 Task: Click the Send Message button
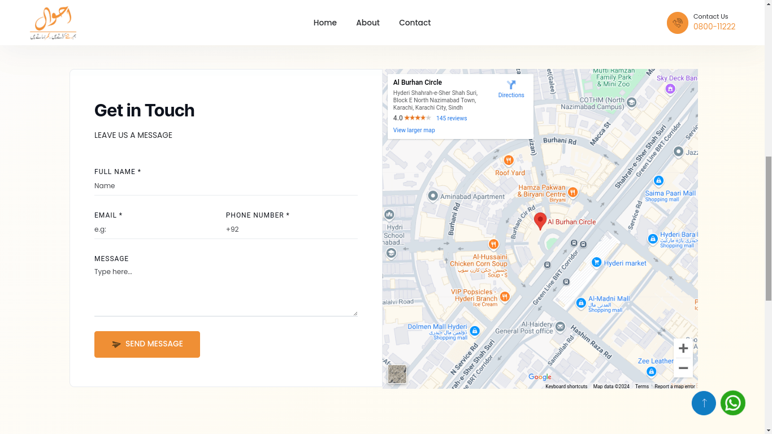coord(147,344)
